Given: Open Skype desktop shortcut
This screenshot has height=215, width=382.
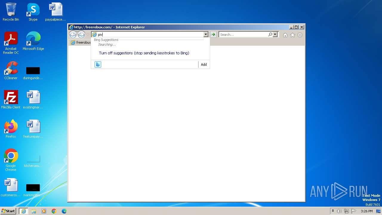Looking at the screenshot, I should point(33,12).
